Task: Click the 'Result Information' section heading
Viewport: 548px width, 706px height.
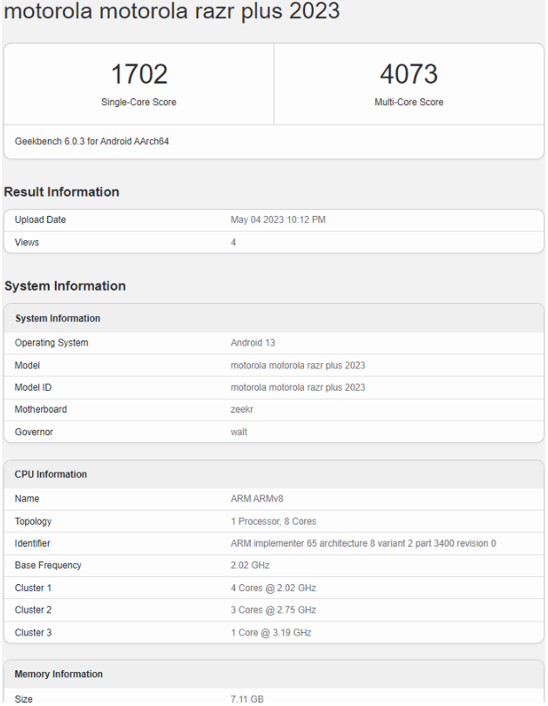Action: click(x=62, y=192)
